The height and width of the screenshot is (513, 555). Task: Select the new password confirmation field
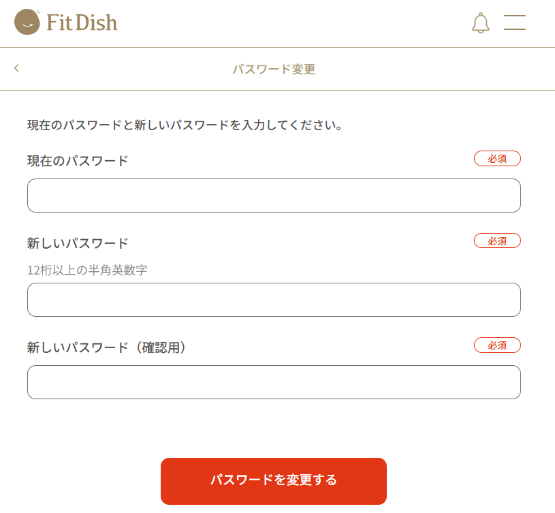[274, 382]
